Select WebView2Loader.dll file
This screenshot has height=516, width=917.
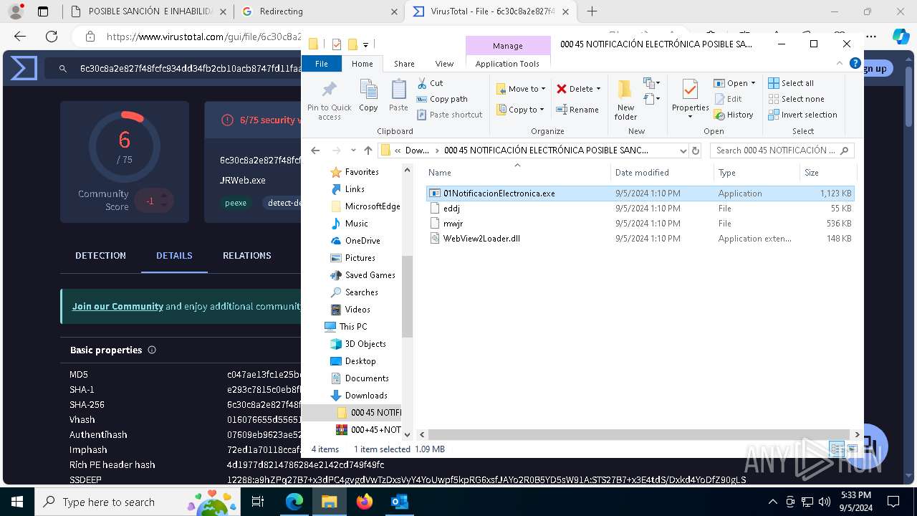coord(640,239)
